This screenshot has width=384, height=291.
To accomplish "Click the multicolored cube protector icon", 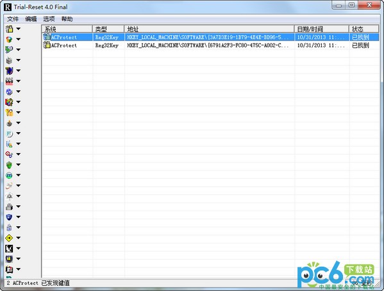I will 10,40.
